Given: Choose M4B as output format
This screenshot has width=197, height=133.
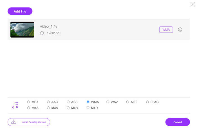Looking at the screenshot, I should 68,108.
